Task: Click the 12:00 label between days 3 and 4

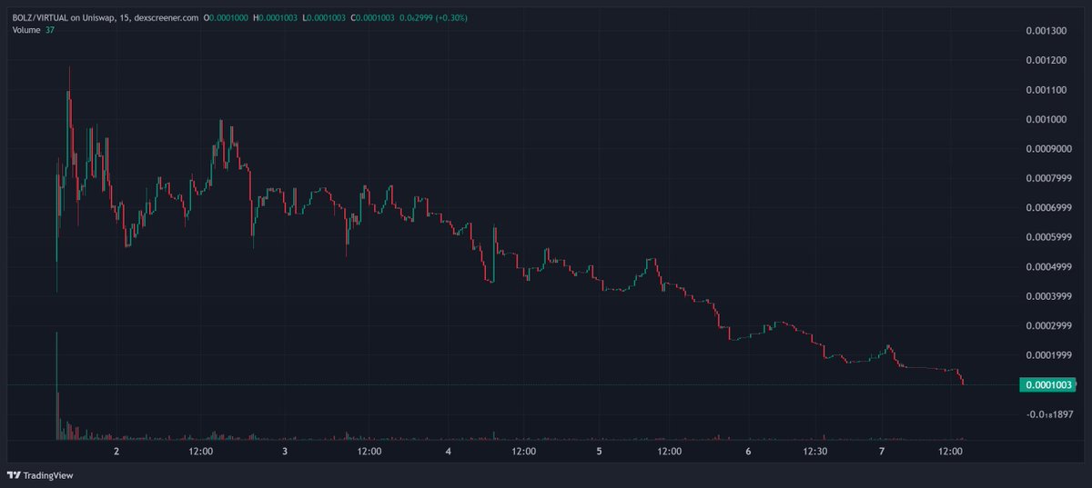Action: [369, 452]
